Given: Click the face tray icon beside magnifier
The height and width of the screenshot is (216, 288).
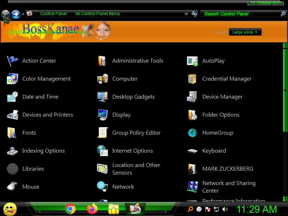Looking at the screenshot, I should click(x=199, y=209).
